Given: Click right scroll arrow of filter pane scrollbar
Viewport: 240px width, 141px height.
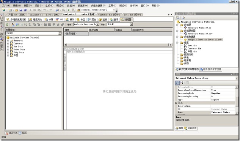Looking at the screenshot, I should coord(171,45).
